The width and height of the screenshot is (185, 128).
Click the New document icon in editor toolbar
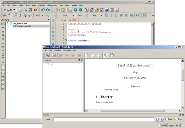tap(20, 10)
